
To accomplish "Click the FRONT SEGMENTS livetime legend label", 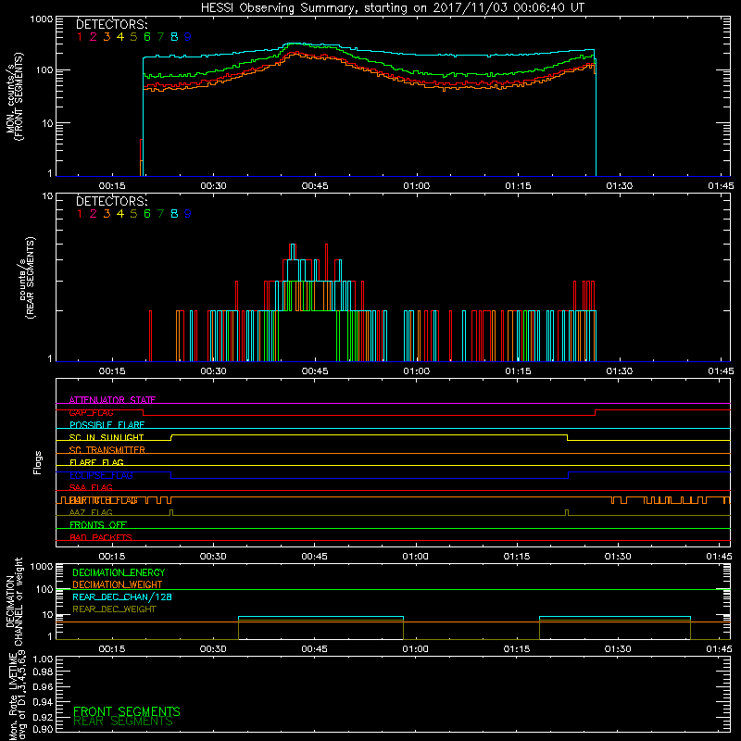I will click(127, 711).
